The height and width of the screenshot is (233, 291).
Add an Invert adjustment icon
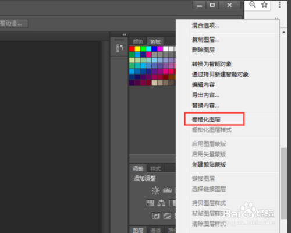[x=156, y=216]
